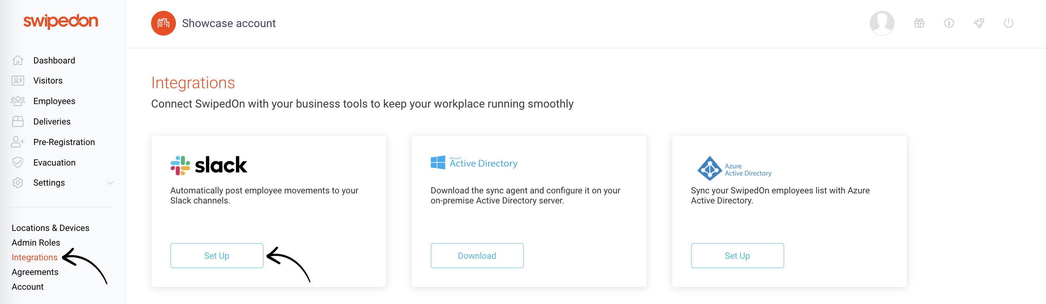Click the Microsoft Active Directory logo
This screenshot has height=304, width=1046.
point(474,163)
